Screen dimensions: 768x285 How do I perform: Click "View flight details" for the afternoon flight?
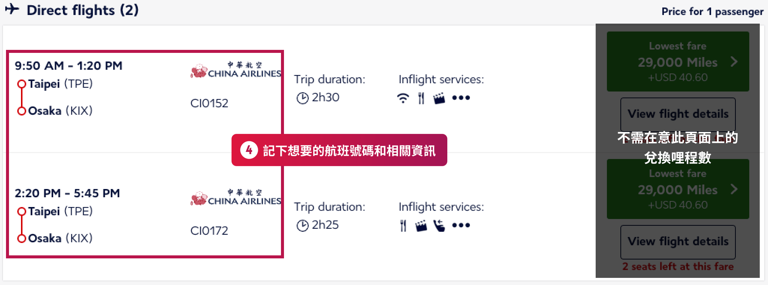(678, 242)
